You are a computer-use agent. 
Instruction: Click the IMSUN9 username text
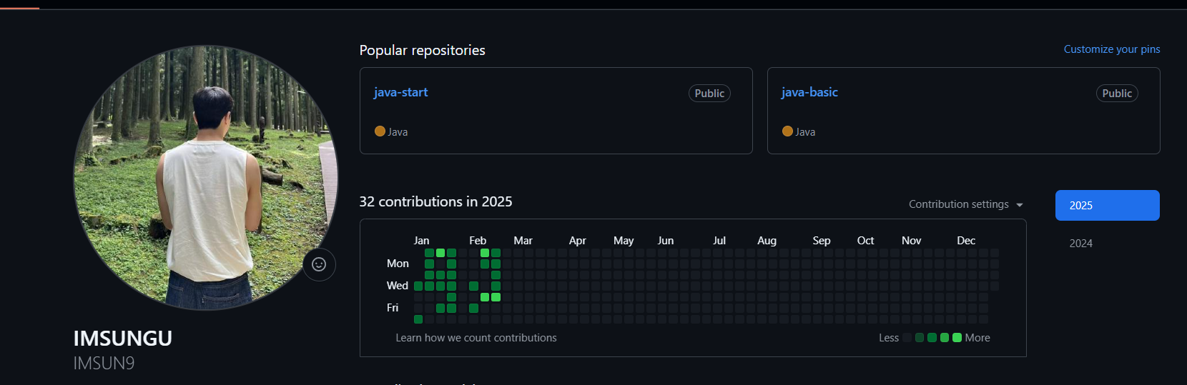coord(104,364)
